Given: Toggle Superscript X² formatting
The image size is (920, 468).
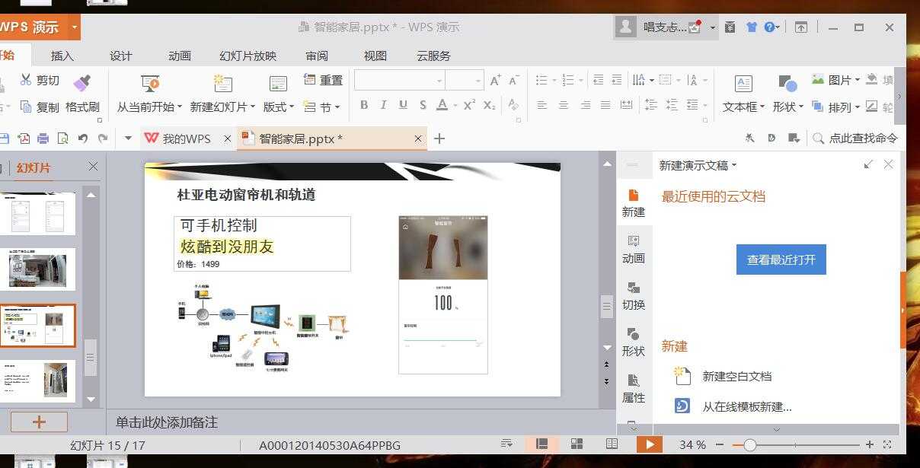Looking at the screenshot, I should (469, 105).
